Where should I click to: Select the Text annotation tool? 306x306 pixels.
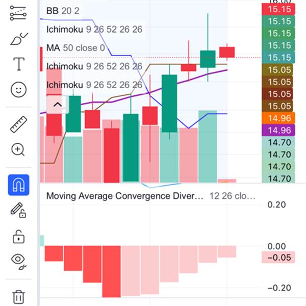18,64
